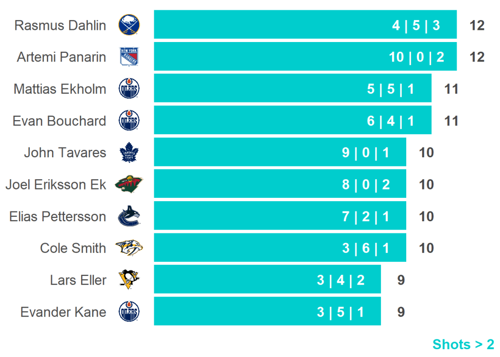Click the Pittsburgh Penguins logo
Screen dimensions: 500x357
click(x=129, y=280)
